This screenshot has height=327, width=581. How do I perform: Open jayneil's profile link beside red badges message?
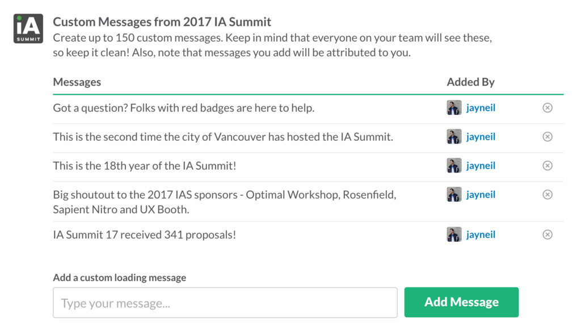point(481,108)
